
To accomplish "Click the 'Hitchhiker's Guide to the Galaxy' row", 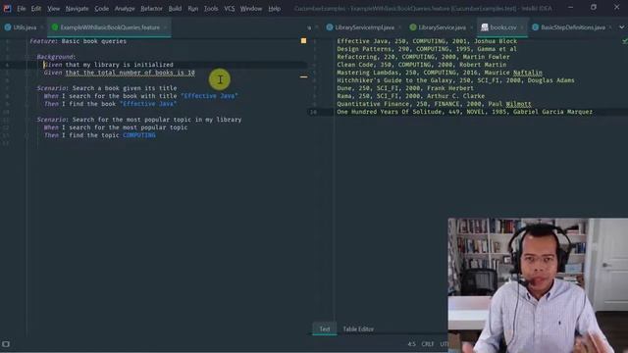I will point(455,80).
